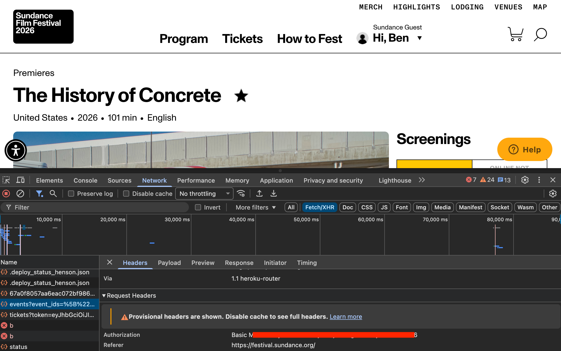Image resolution: width=561 pixels, height=351 pixels.
Task: Close the DevTools panel
Action: click(x=553, y=180)
